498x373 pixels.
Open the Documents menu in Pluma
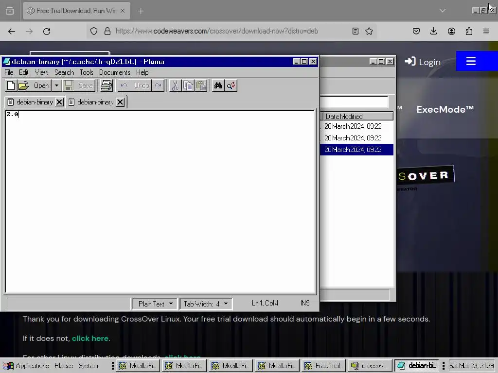tap(115, 72)
